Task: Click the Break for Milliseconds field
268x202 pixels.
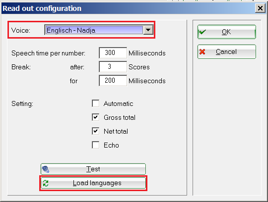Action: tap(113, 81)
